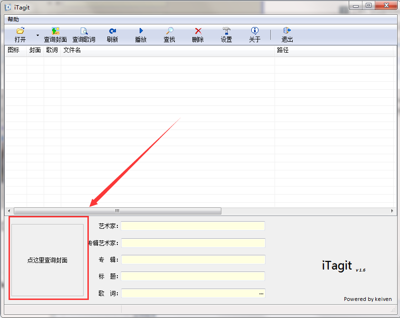Screen dimensions: 400x318
Task: Click the 退出 exit icon
Action: (287, 31)
